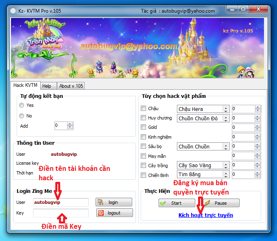Click the login button
The image size is (277, 241).
coord(114,202)
